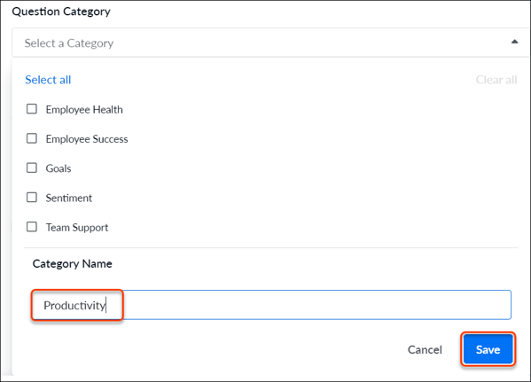Click the Category Name field label
The width and height of the screenshot is (531, 382).
tap(72, 264)
